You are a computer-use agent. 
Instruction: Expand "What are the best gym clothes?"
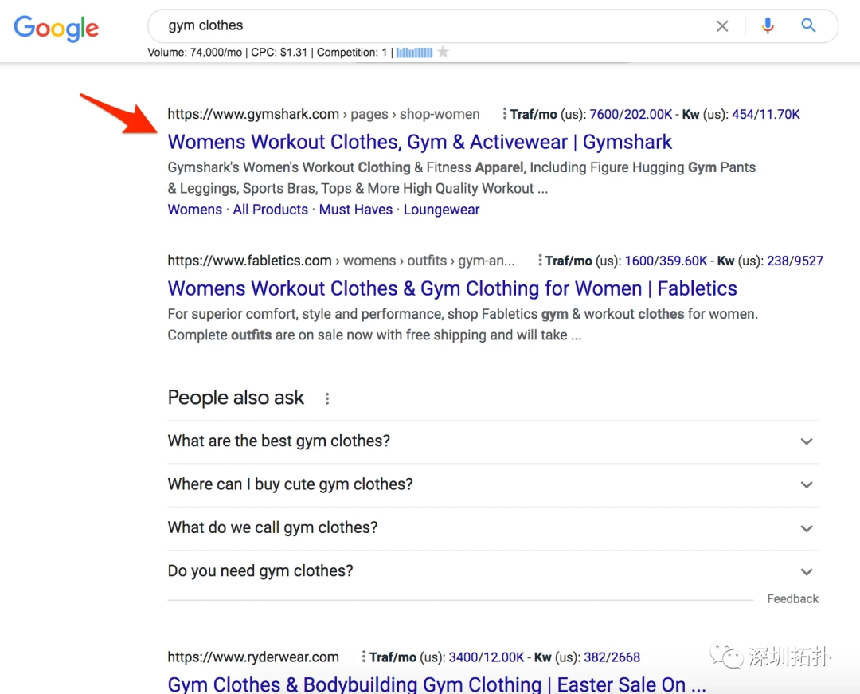[493, 441]
